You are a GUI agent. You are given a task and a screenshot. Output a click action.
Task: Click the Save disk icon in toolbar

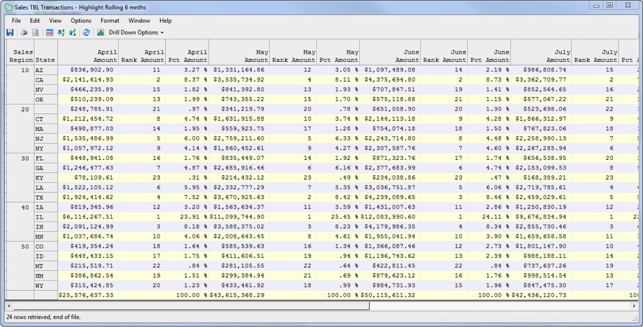[10, 32]
